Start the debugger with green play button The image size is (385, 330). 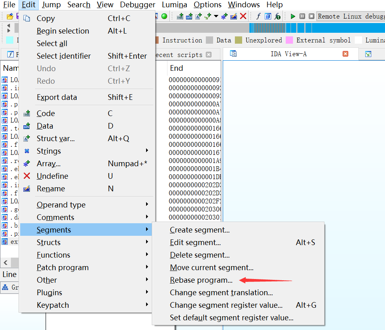pos(293,17)
